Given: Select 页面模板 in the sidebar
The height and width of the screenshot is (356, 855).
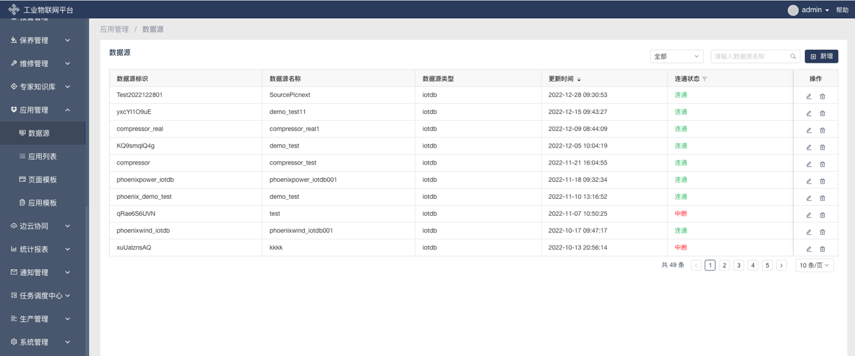Looking at the screenshot, I should 42,179.
